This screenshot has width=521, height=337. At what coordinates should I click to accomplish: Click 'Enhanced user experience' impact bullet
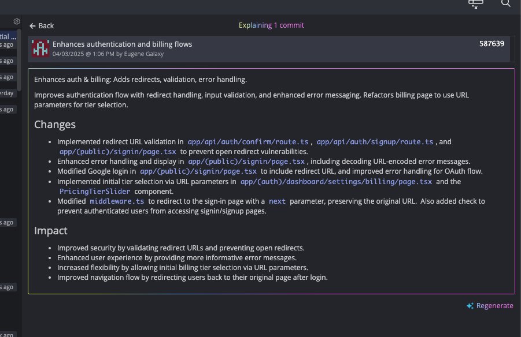(x=177, y=258)
